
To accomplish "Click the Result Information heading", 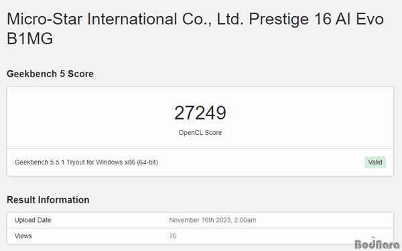I will pyautogui.click(x=48, y=199).
